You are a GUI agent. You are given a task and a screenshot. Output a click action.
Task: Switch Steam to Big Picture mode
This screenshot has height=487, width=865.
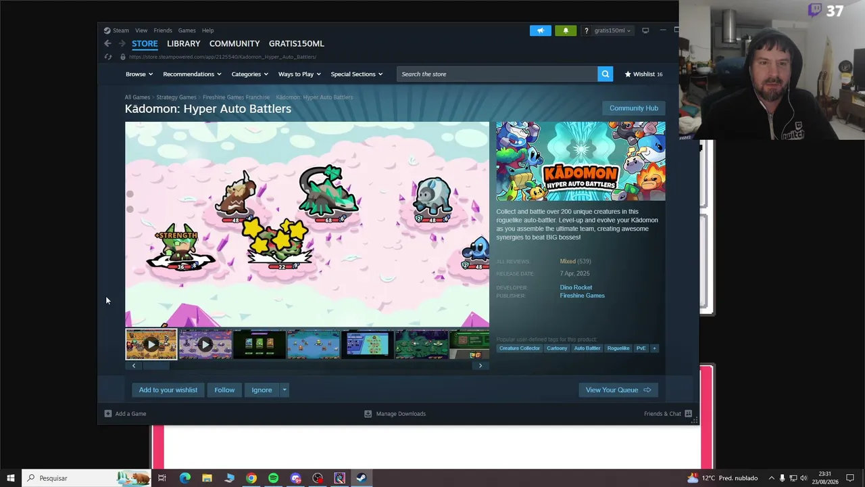(645, 30)
